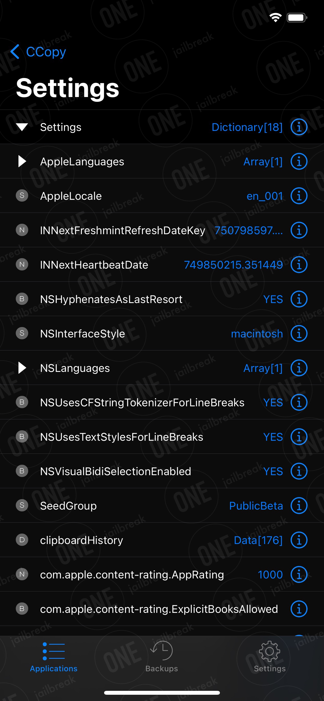Switch to the Backups tab

(162, 656)
